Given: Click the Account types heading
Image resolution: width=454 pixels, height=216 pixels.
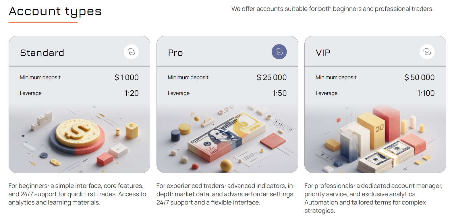Looking at the screenshot, I should tap(55, 11).
